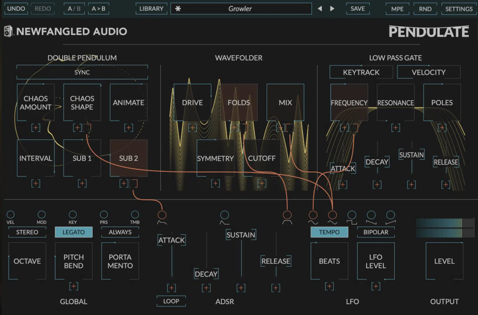Toggle the SYNC bar in Double Pendulum
This screenshot has height=315, width=478.
point(82,72)
